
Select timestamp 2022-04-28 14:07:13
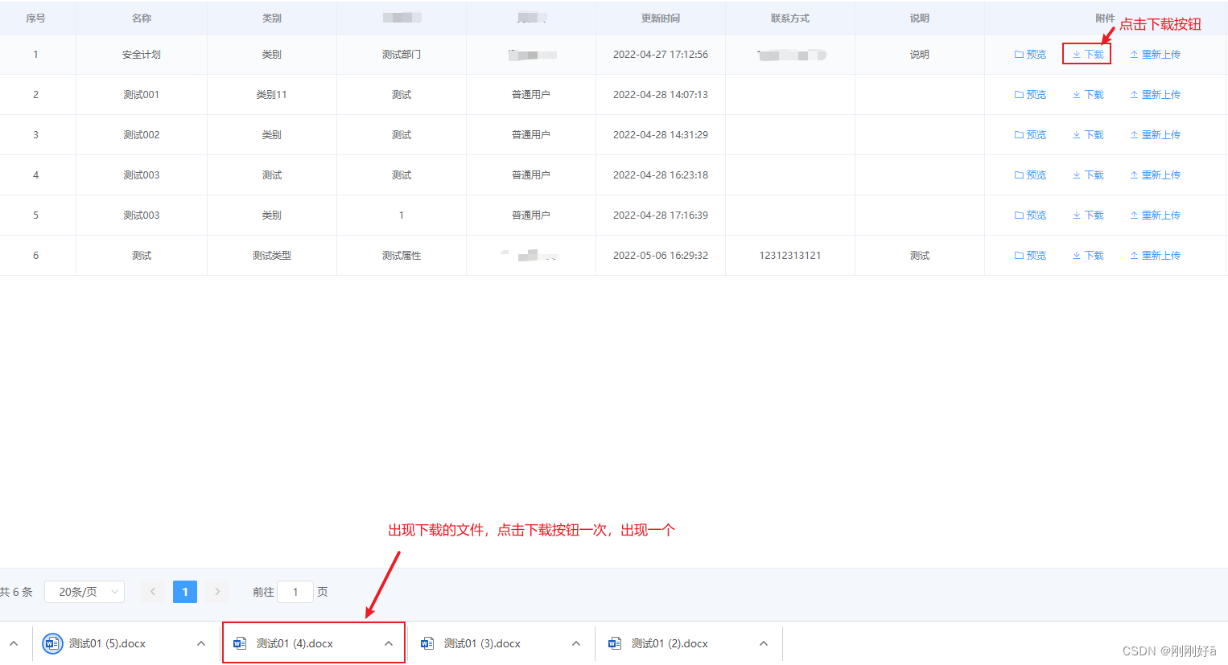[661, 95]
